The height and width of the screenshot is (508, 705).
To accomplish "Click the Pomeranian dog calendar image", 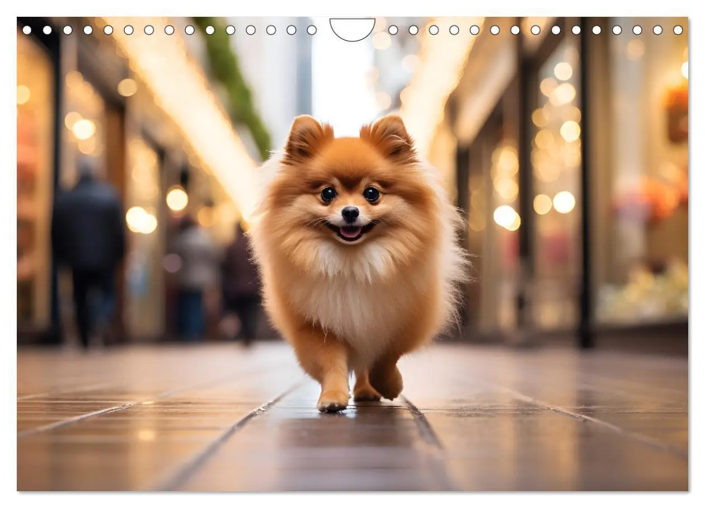I will 352,254.
